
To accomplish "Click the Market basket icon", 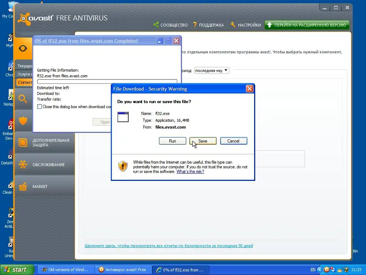I will 23,186.
